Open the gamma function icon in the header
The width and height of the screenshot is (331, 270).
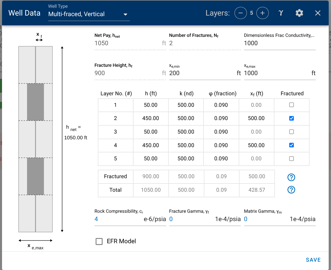281,13
